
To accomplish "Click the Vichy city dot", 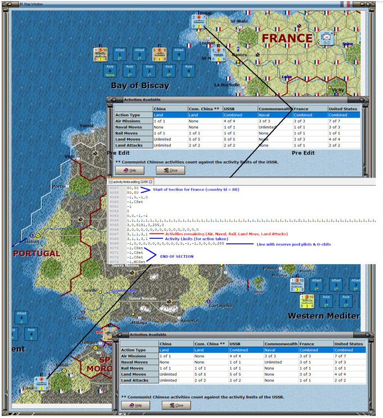I will point(330,88).
